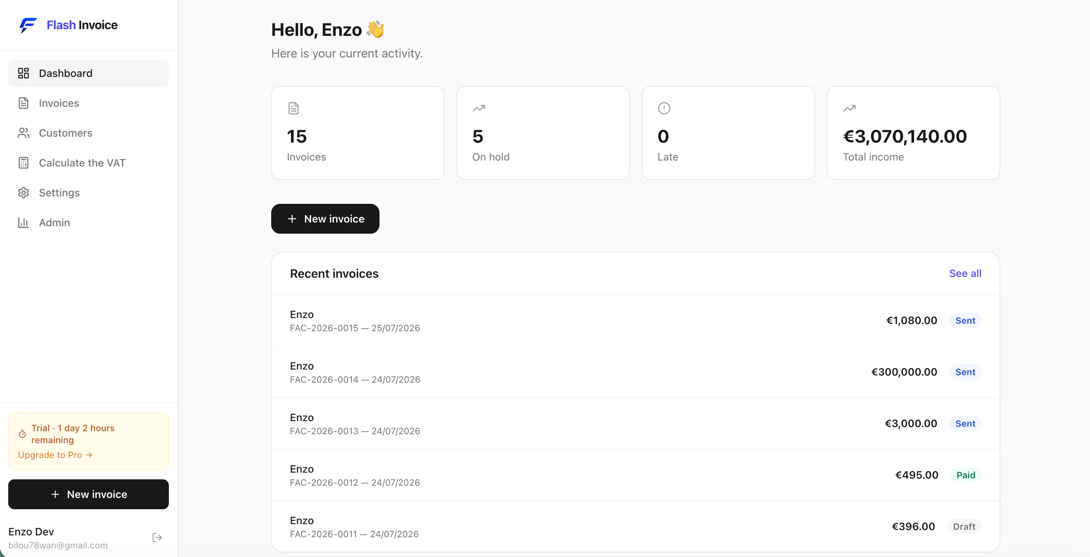This screenshot has height=557, width=1090.
Task: Click the Flash Invoice logo icon
Action: pos(28,25)
